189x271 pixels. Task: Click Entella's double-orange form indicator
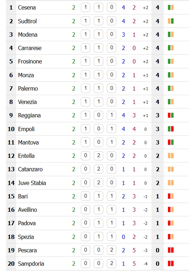pyautogui.click(x=171, y=156)
